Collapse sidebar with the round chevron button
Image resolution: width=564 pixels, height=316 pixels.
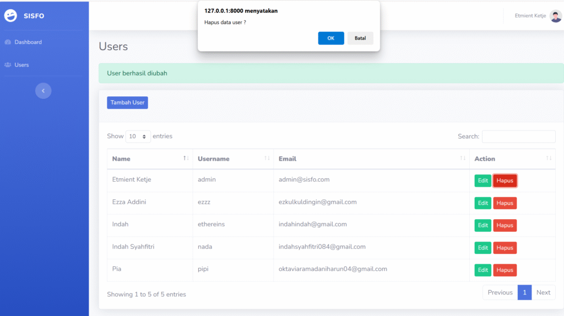click(43, 91)
